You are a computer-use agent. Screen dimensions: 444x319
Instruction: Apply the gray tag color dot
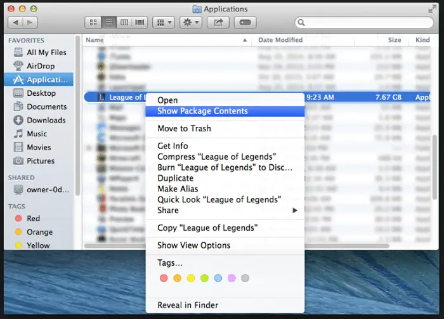coord(245,278)
